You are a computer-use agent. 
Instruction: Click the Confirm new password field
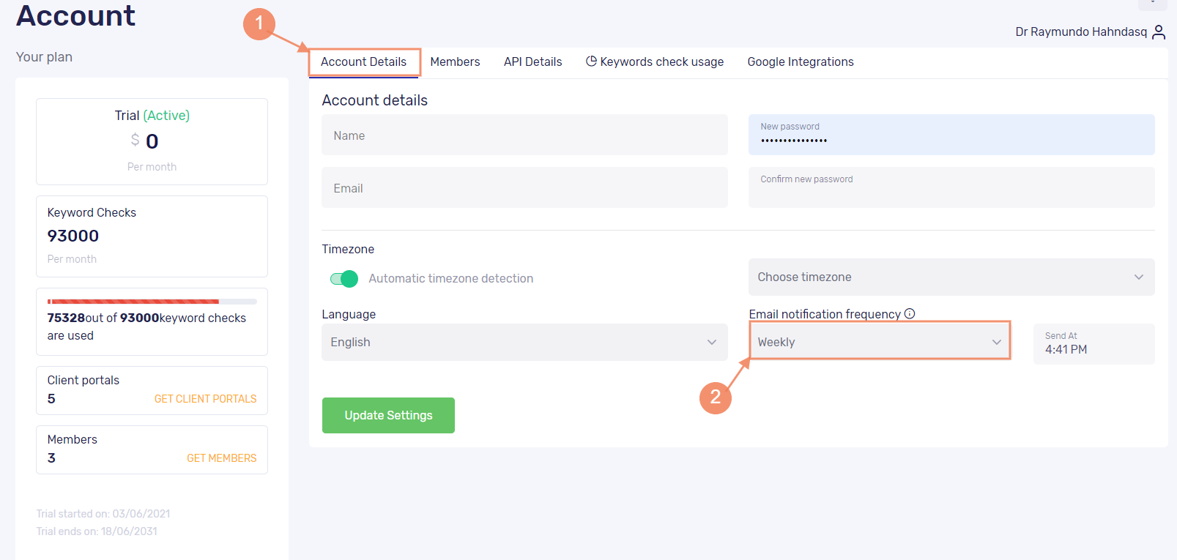pos(951,188)
